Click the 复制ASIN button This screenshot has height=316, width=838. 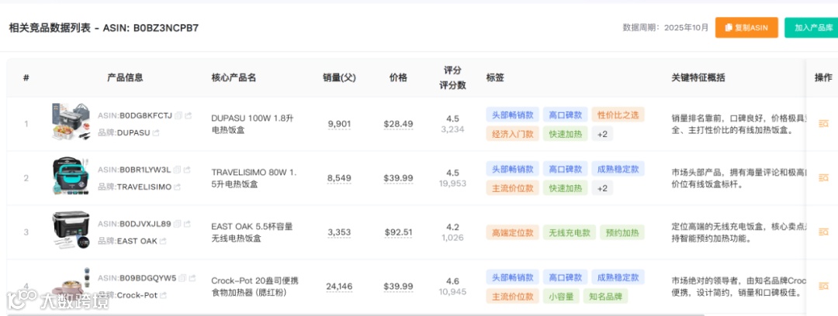pos(746,28)
